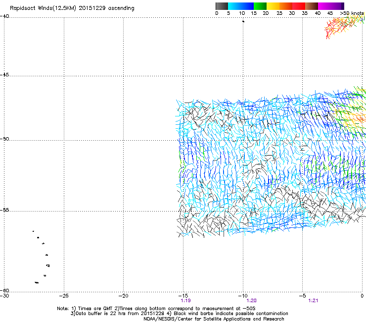Click the '>50 knots' legend label
This screenshot has height=322, width=366.
coord(352,13)
